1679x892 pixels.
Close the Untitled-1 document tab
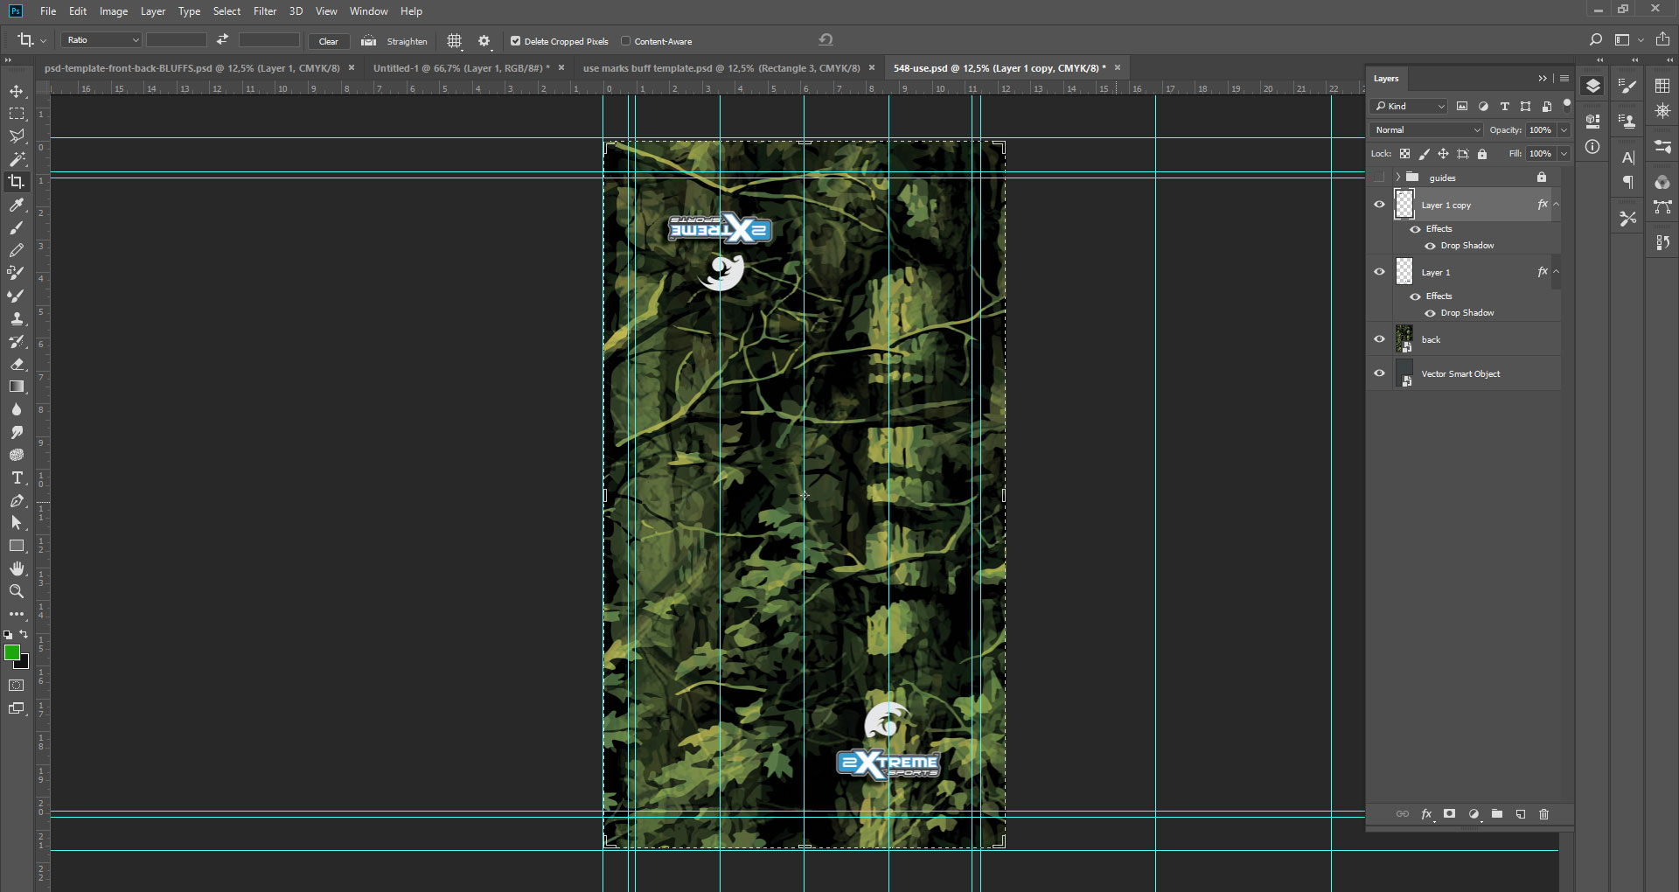[561, 67]
